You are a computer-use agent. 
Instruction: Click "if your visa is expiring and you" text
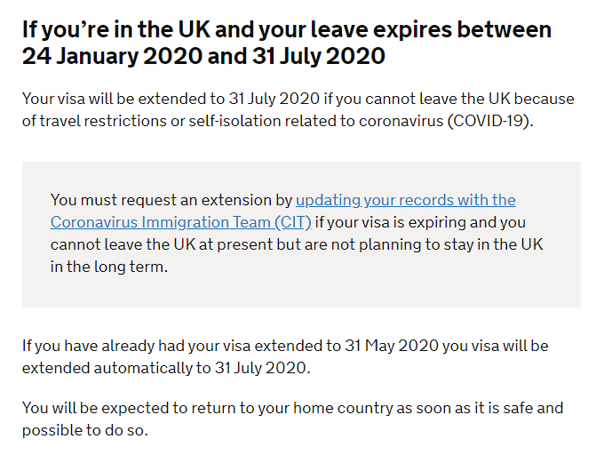point(420,222)
